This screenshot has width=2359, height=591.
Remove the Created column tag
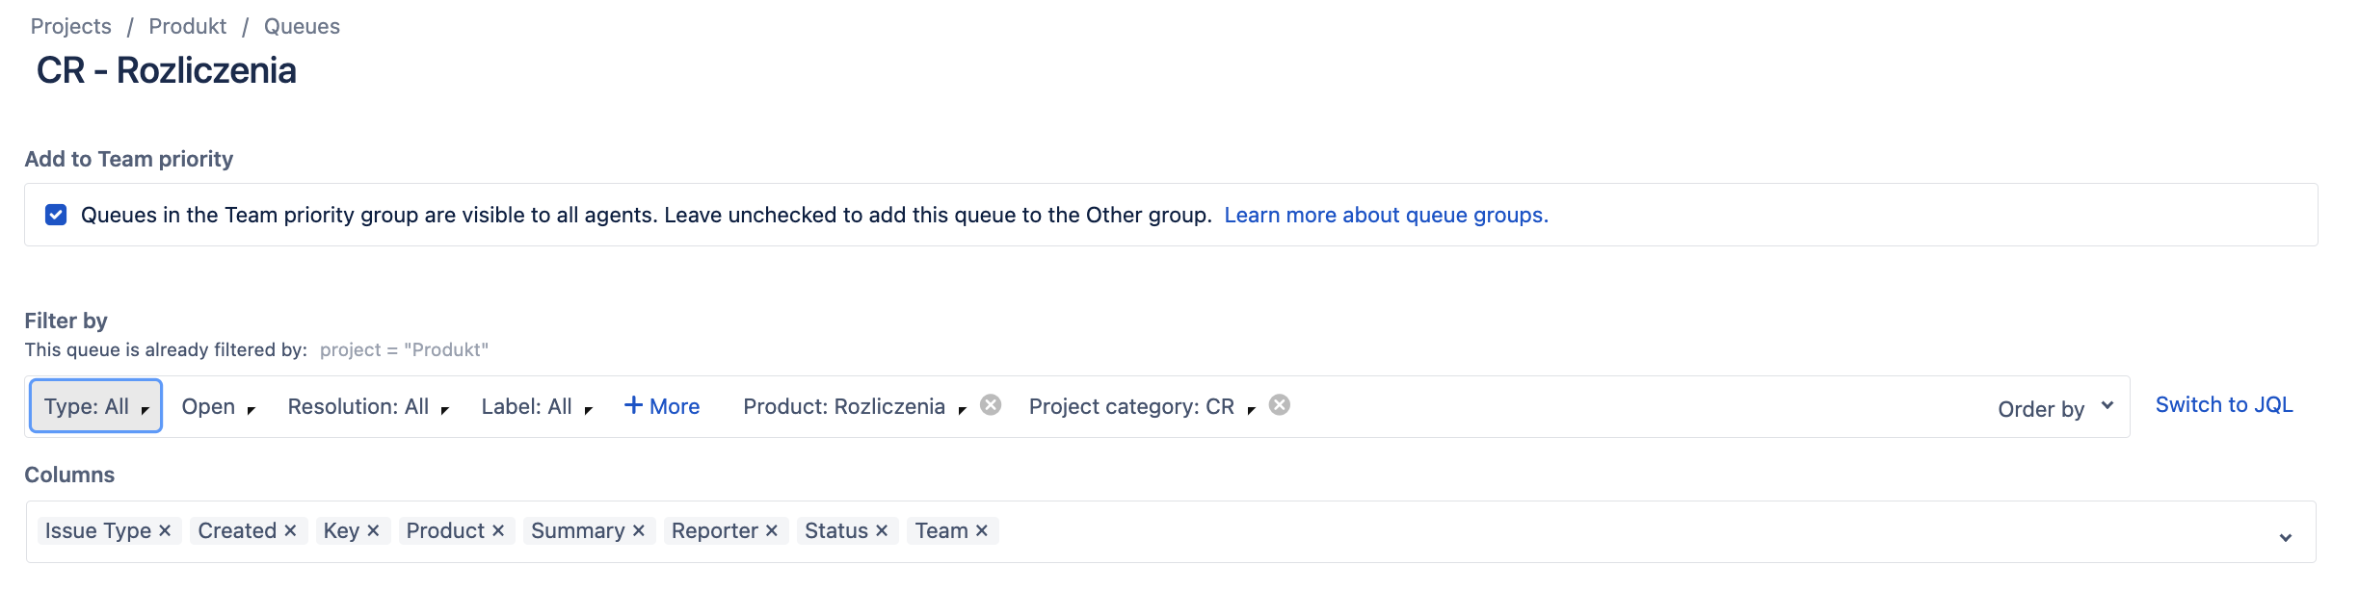290,530
